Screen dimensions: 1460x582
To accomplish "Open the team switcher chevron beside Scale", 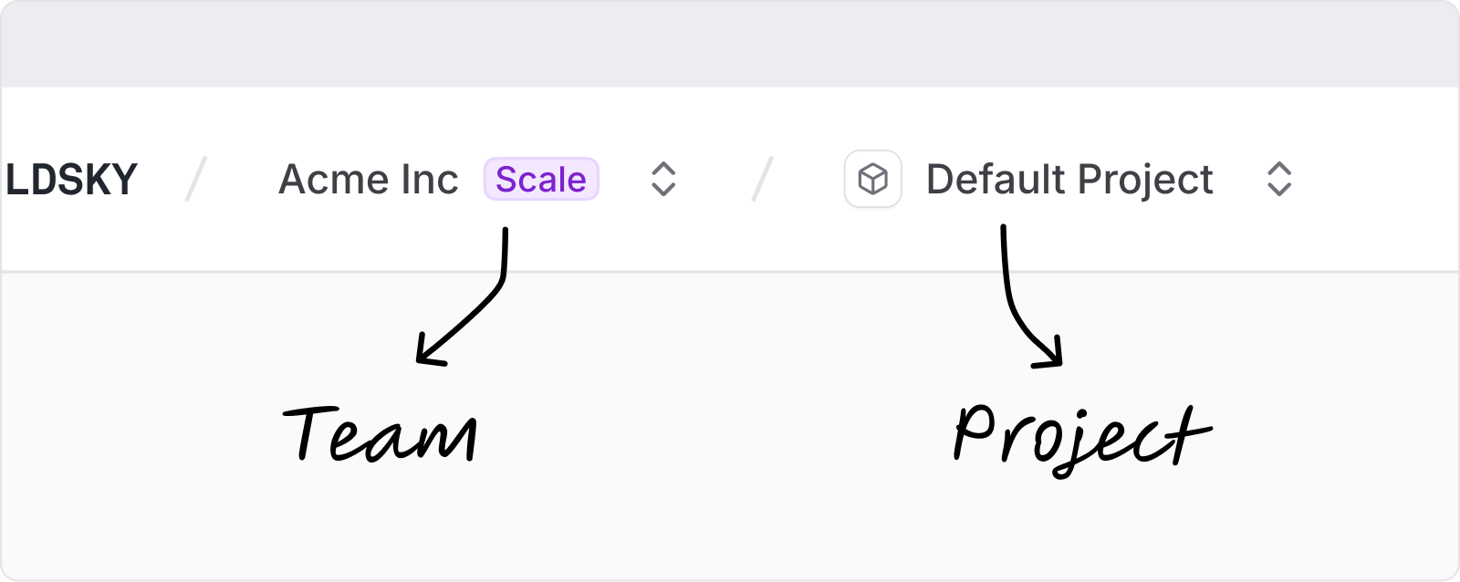I will pos(663,180).
